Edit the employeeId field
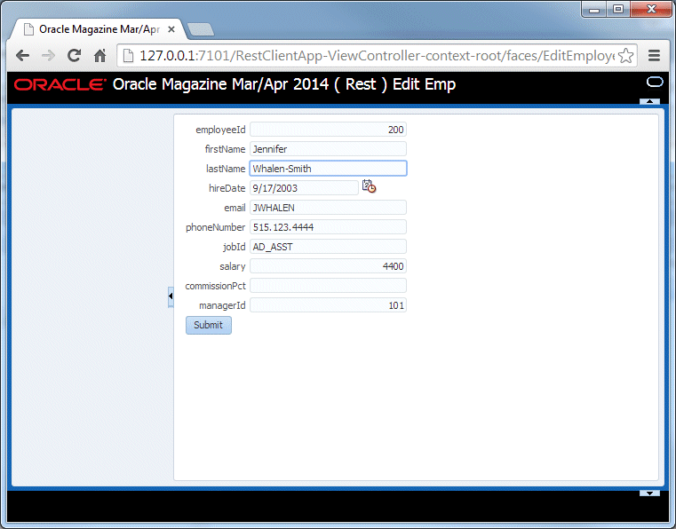This screenshot has height=529, width=676. [x=328, y=130]
